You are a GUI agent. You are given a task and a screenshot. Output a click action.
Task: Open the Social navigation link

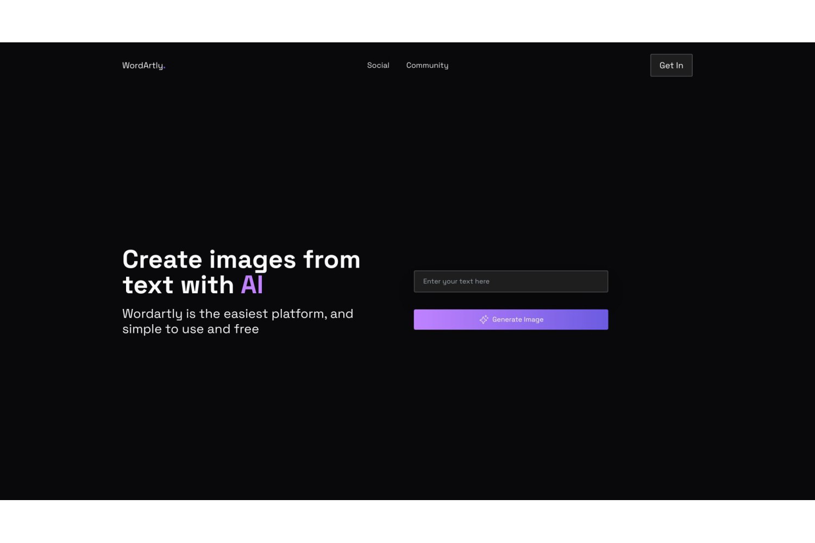378,65
